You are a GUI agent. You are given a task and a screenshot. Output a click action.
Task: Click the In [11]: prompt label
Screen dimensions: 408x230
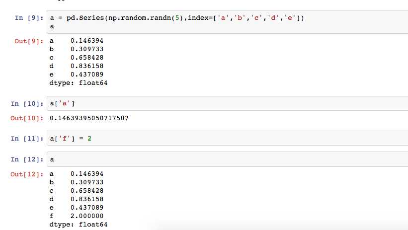click(x=27, y=139)
